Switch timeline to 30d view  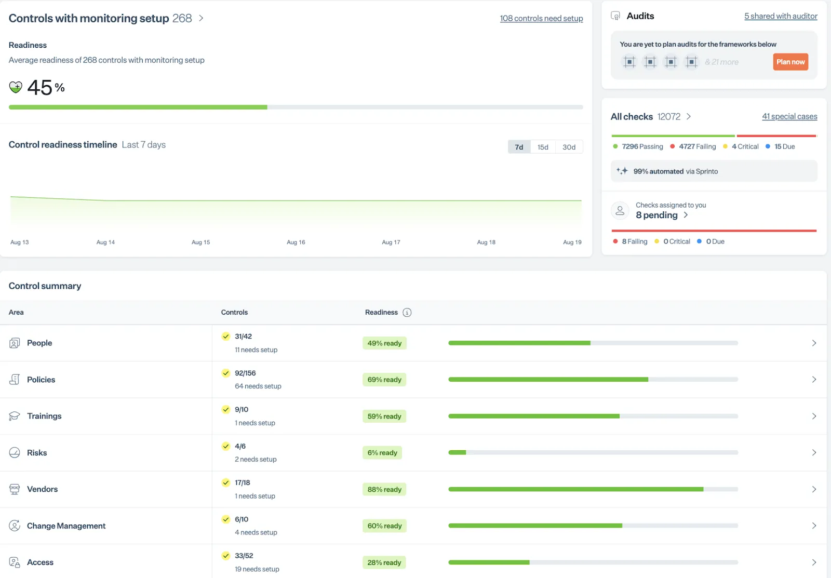(x=568, y=147)
